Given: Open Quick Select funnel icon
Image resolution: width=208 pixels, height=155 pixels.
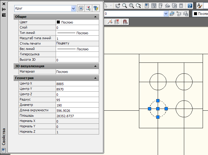Looking at the screenshot, I should 96,8.
